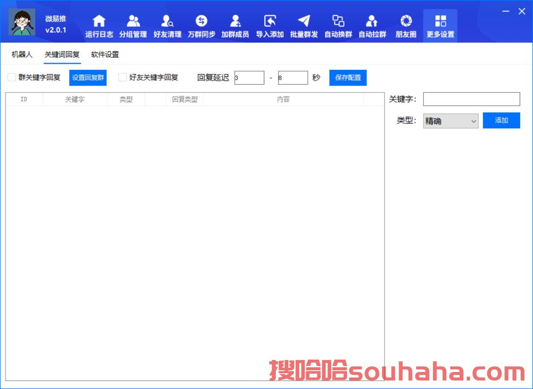Open 导入添加 import icon
The width and height of the screenshot is (533, 389).
[x=269, y=21]
